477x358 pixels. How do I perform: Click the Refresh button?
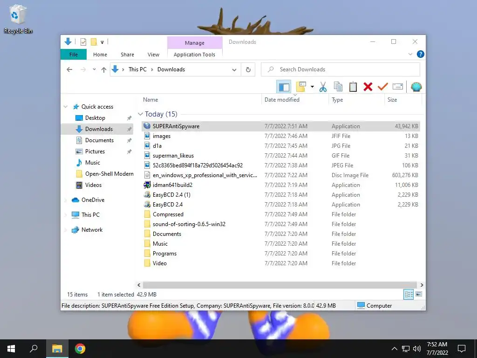pos(248,70)
